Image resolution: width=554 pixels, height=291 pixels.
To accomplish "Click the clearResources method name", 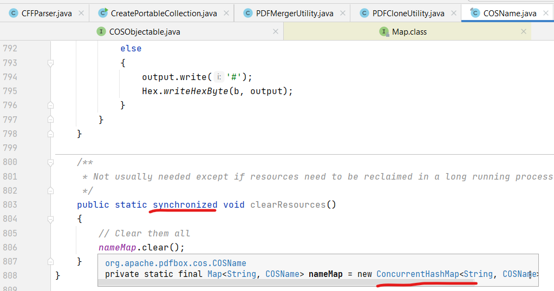I will pos(288,205).
